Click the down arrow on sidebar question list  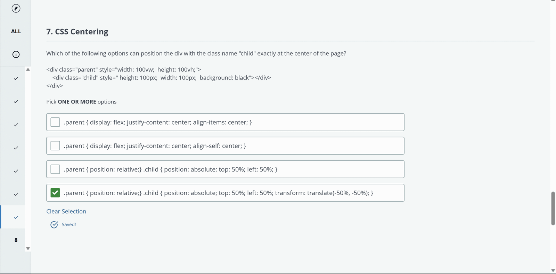click(28, 248)
